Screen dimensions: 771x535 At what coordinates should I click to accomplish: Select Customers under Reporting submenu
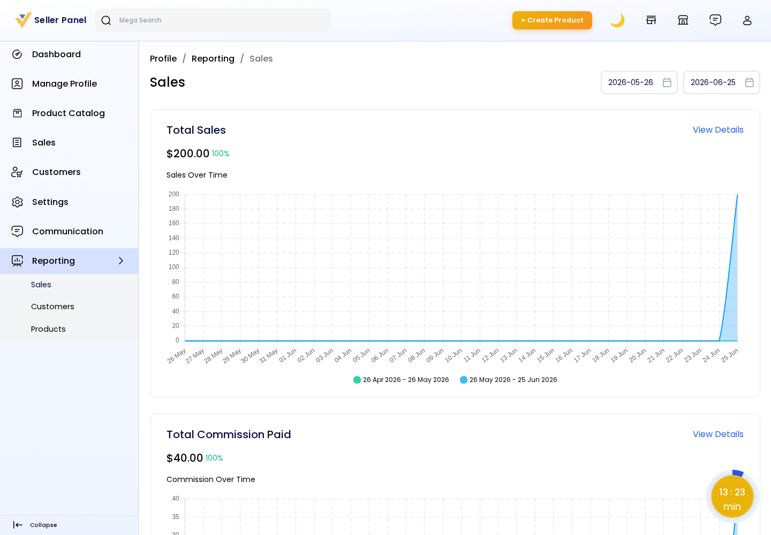coord(52,307)
